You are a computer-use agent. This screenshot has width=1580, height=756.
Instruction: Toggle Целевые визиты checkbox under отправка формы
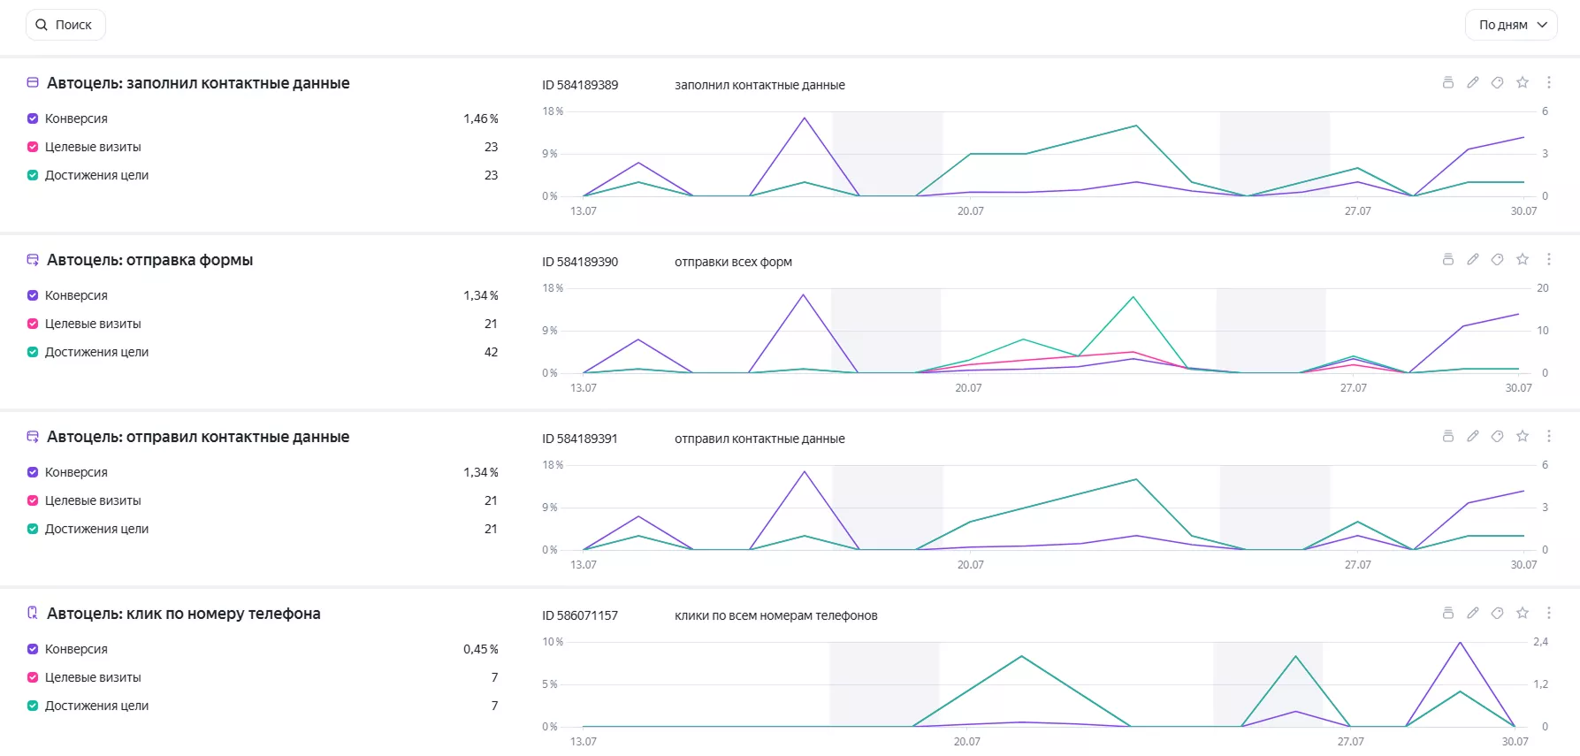(33, 324)
